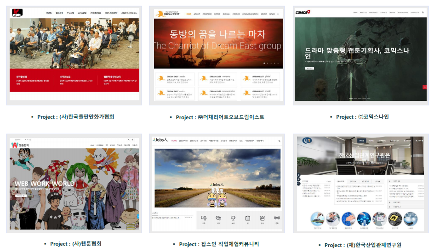434x252 pixels.
Task: Open the DREAM EAST global card
Action: [x=260, y=79]
